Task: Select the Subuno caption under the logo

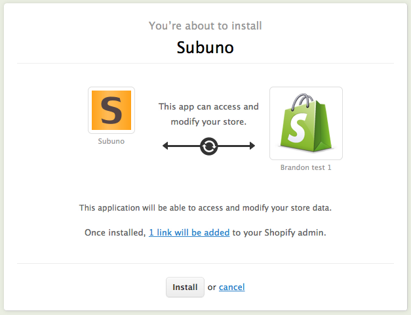Action: 111,140
